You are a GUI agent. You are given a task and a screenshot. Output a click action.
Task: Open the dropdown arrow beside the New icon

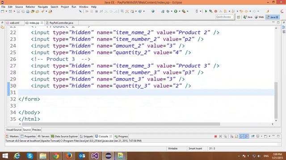6,11
